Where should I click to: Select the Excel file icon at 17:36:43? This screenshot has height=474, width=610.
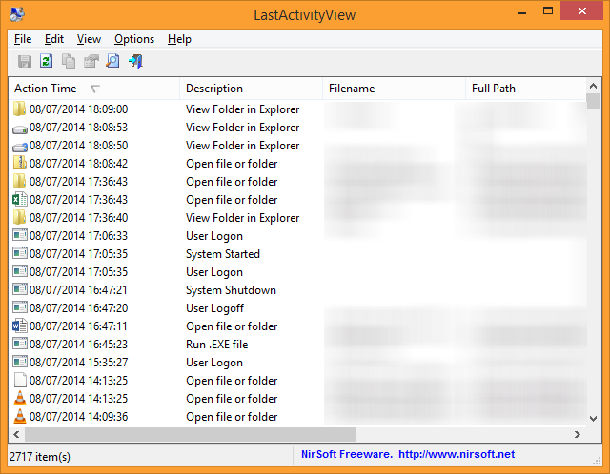tap(19, 199)
